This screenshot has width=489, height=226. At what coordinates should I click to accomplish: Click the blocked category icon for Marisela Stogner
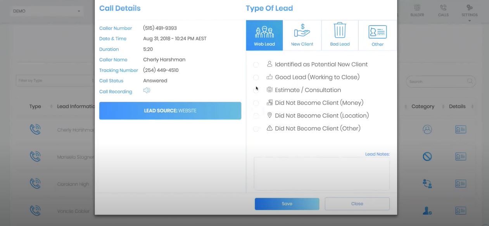tap(427, 157)
